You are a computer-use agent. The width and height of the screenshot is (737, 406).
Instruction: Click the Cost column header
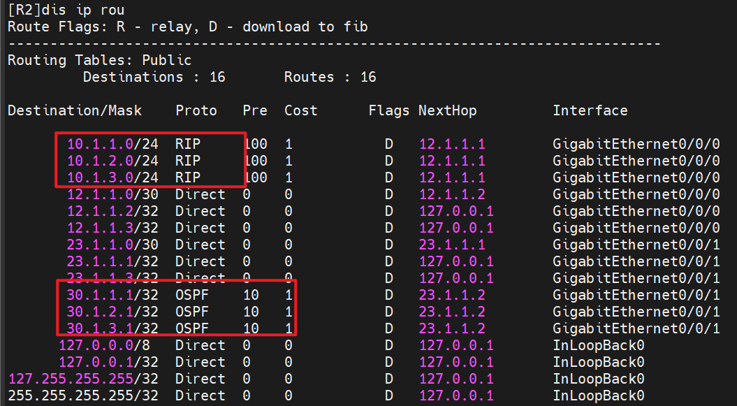[301, 110]
